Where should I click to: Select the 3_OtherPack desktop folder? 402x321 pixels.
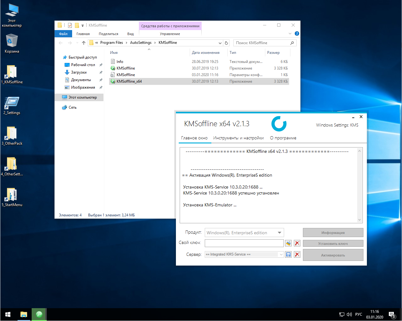[12, 136]
